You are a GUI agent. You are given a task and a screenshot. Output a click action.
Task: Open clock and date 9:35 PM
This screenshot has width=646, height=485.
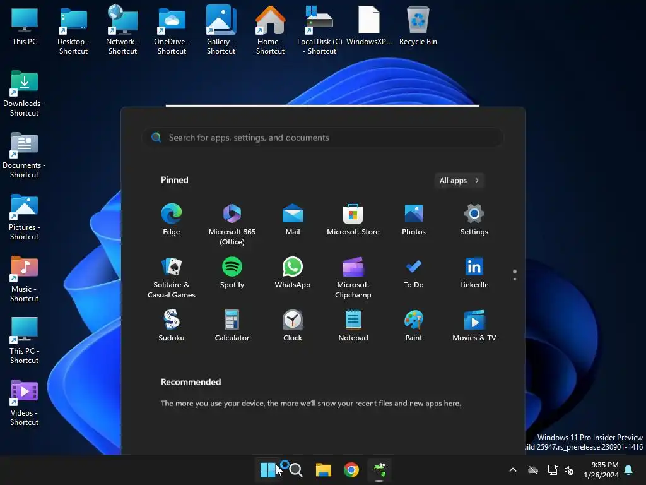point(601,470)
